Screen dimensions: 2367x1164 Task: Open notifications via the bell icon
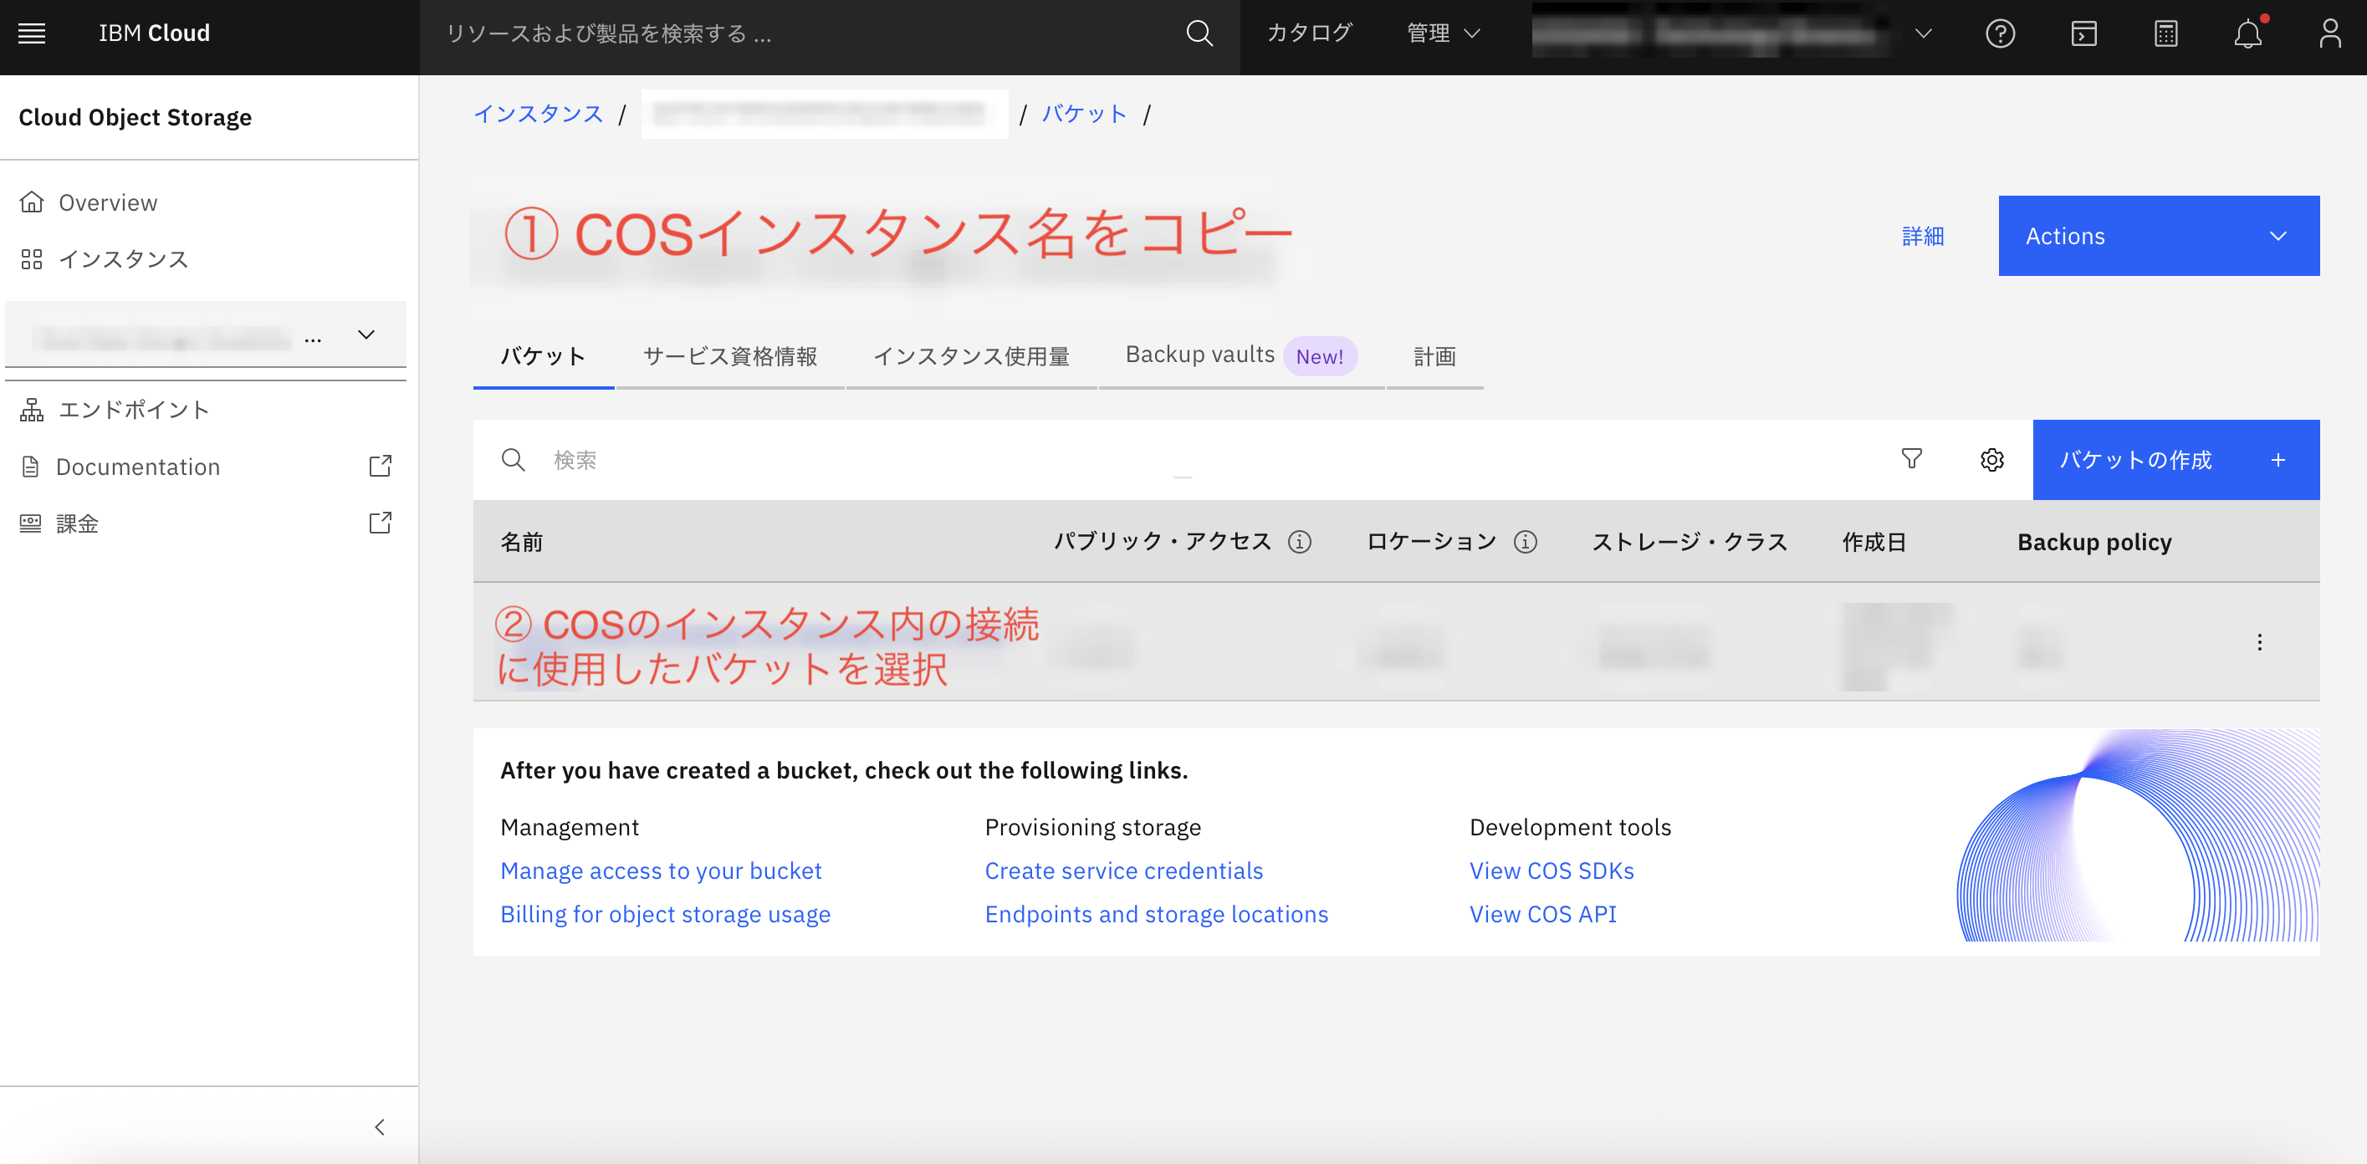pos(2248,34)
